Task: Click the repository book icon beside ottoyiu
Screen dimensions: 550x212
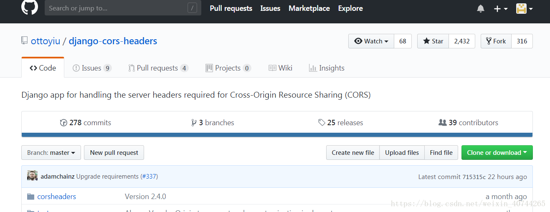Action: (x=25, y=41)
